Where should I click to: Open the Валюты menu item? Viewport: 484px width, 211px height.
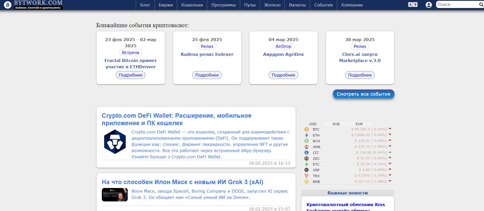(x=297, y=5)
